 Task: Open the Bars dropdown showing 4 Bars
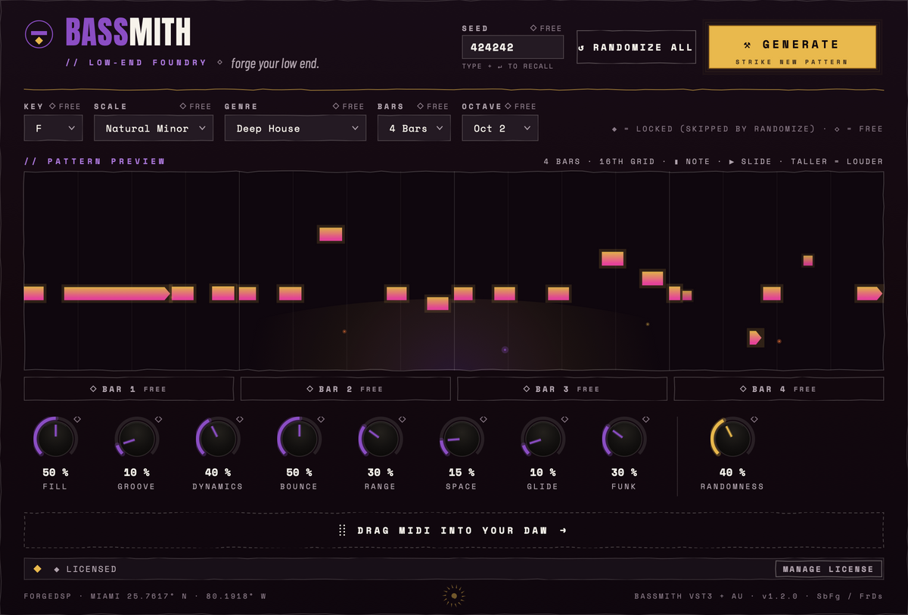[x=414, y=129]
